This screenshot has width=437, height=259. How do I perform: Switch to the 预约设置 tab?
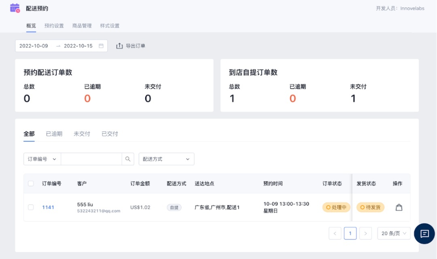[x=54, y=26]
